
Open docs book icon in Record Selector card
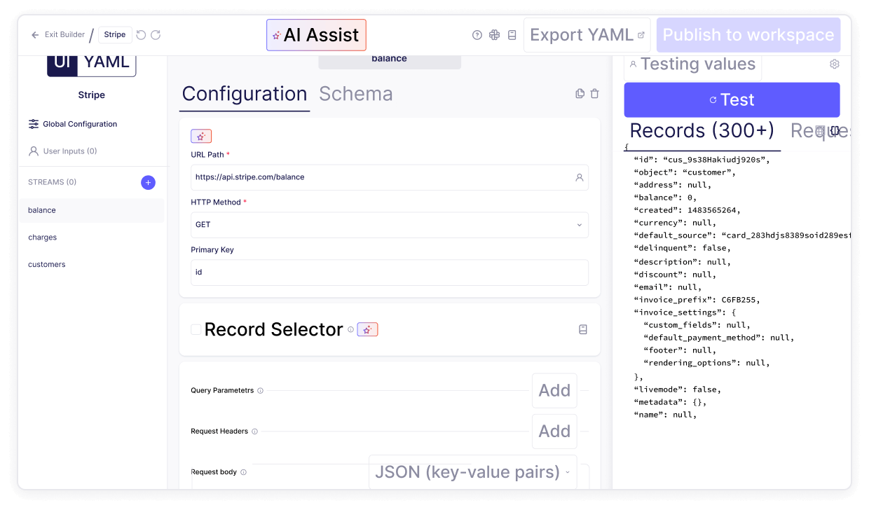tap(583, 329)
